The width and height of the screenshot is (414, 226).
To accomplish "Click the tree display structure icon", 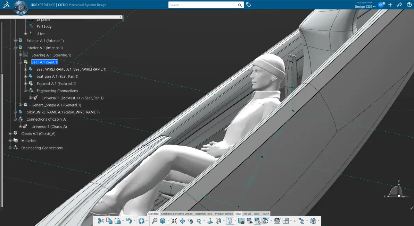I will click(x=301, y=221).
